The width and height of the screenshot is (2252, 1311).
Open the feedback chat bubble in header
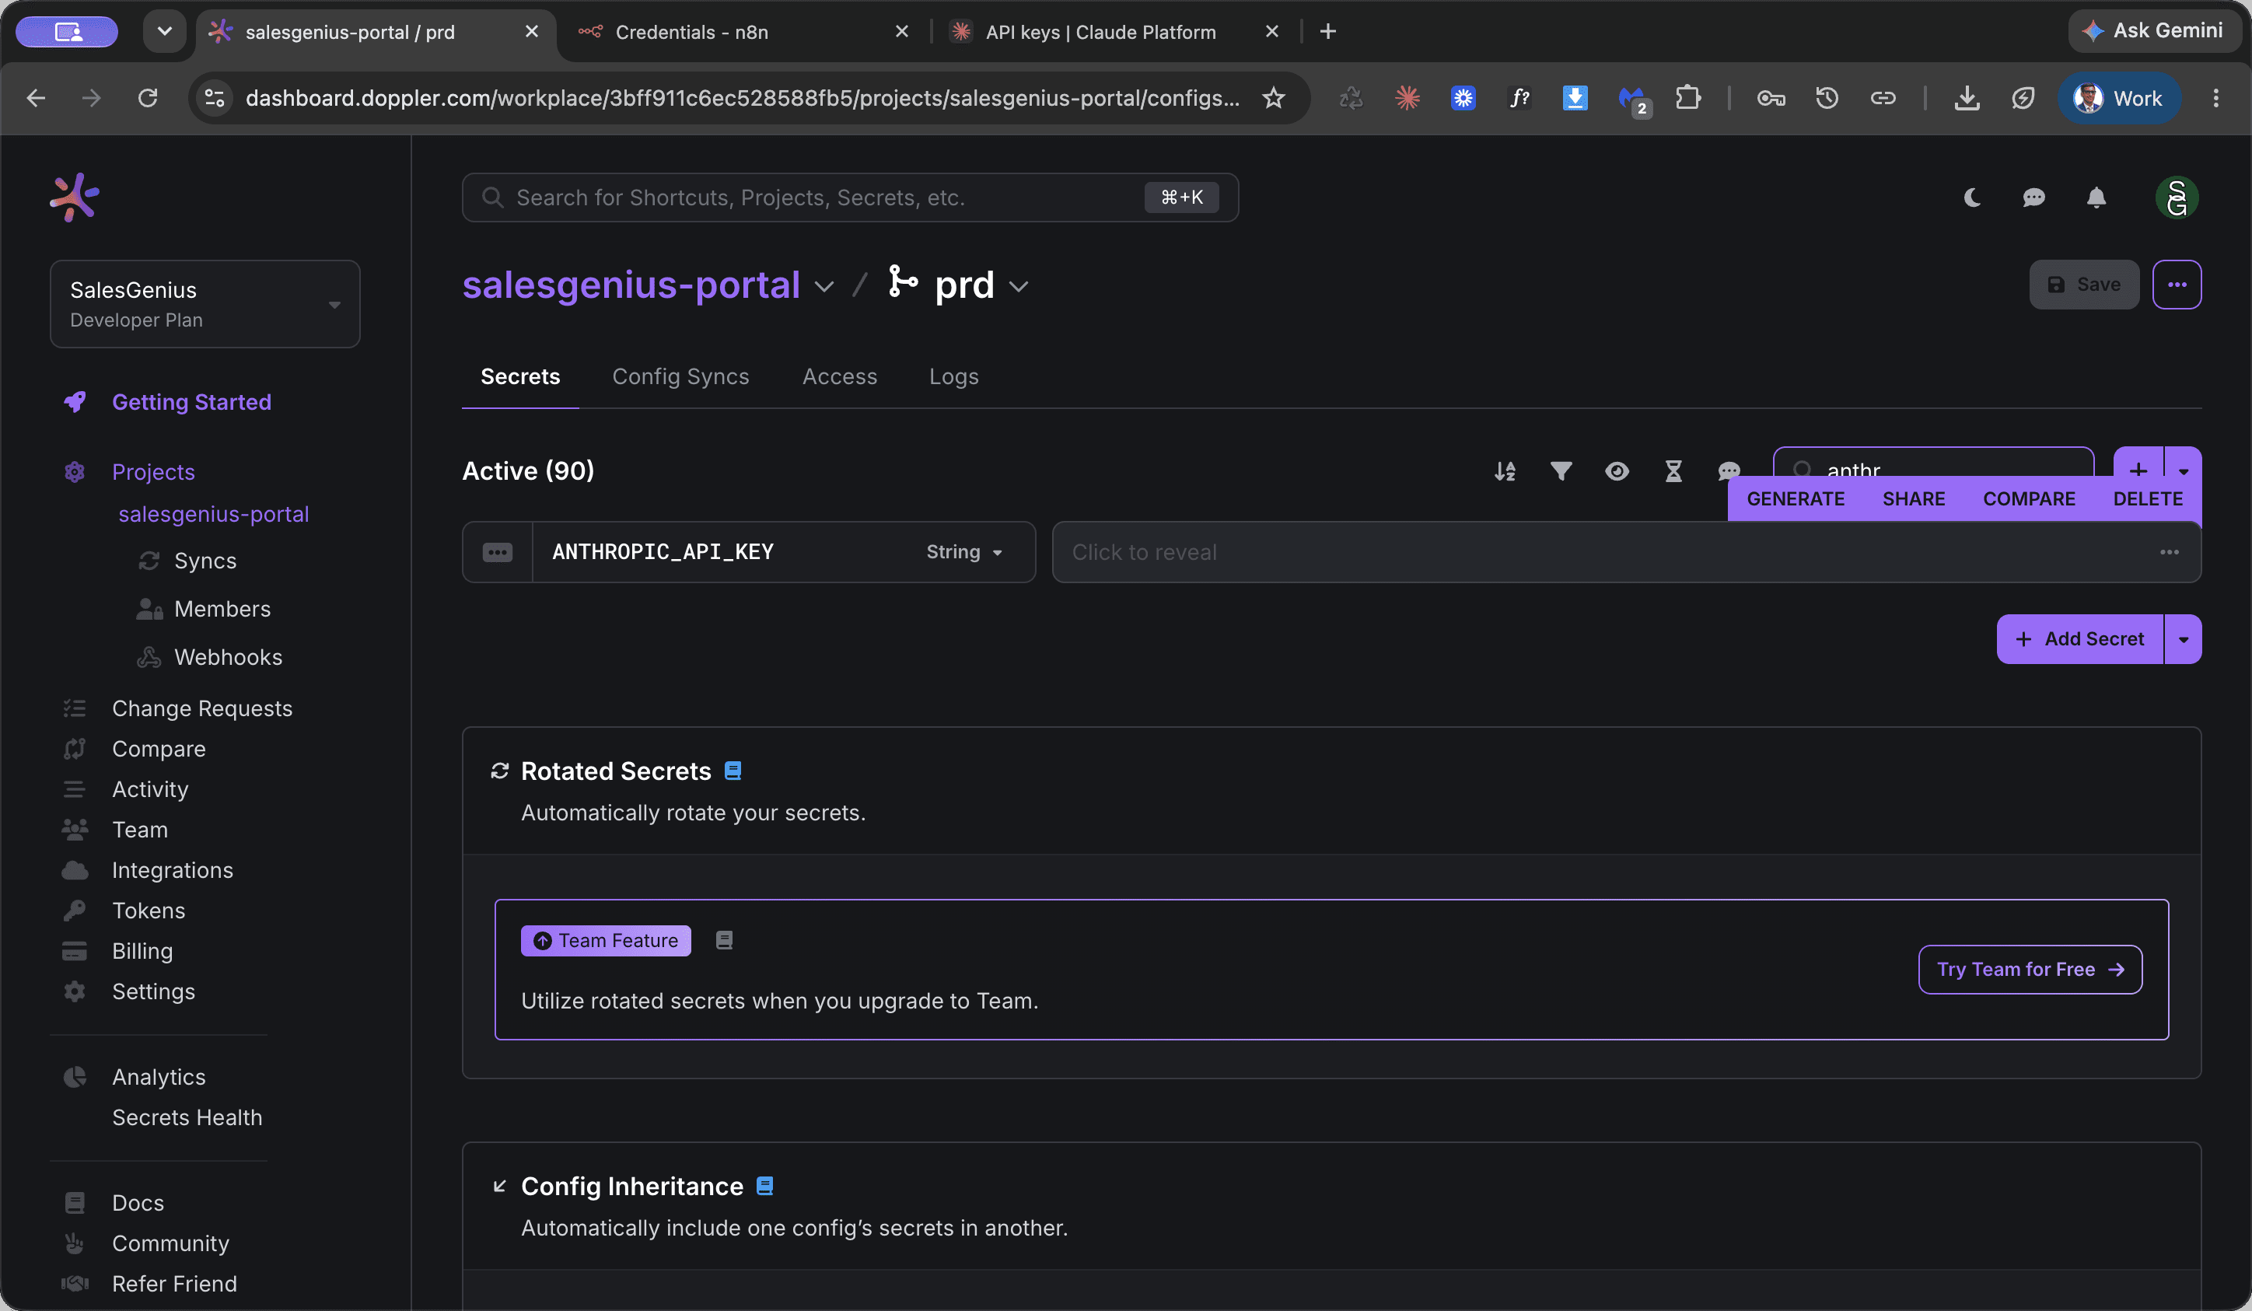(x=2034, y=198)
